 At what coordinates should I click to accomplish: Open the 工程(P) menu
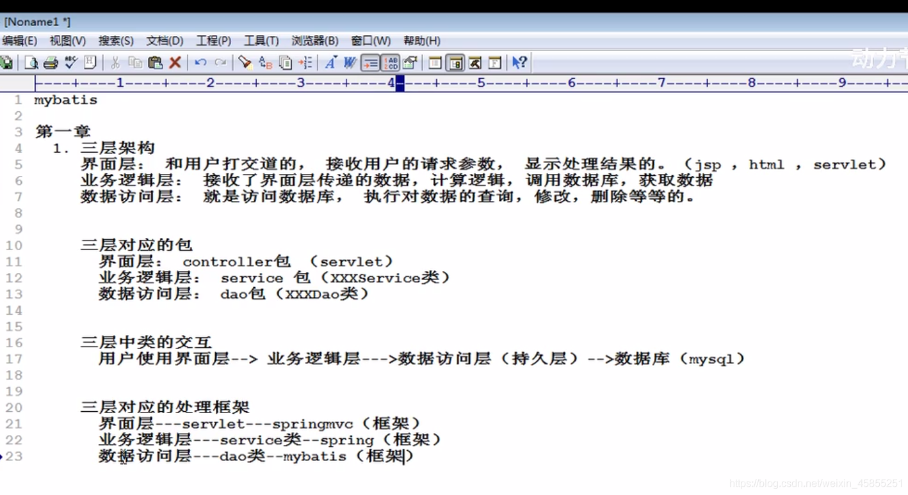[213, 41]
